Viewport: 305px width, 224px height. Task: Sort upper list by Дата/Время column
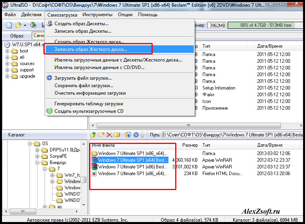tap(277, 46)
